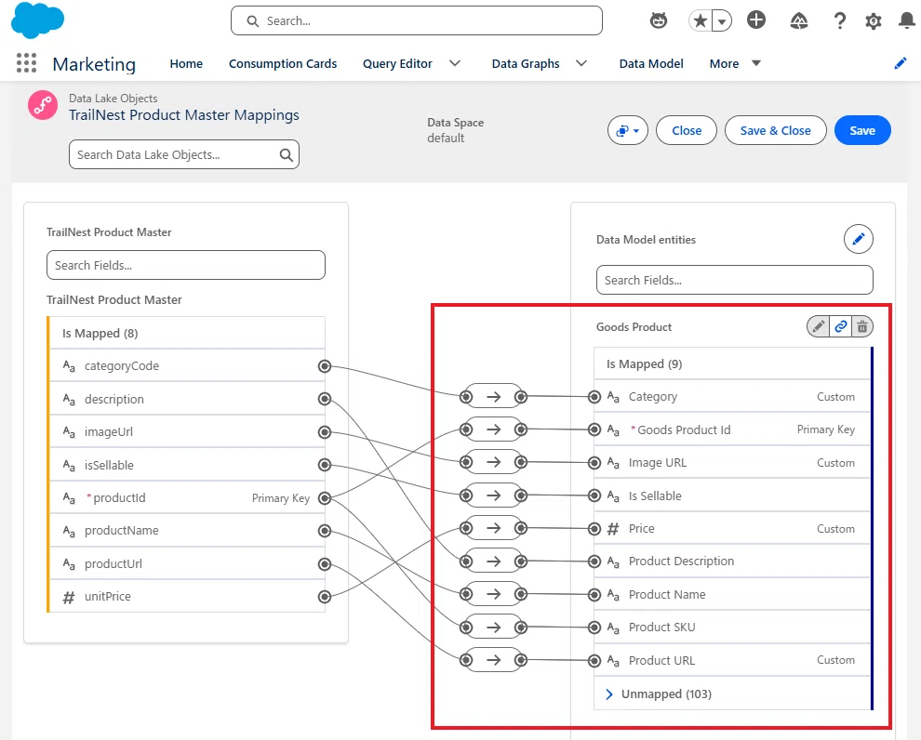Select the productId field row

[187, 497]
